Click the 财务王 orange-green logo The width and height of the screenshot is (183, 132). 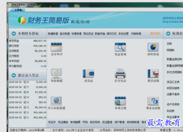point(22,20)
